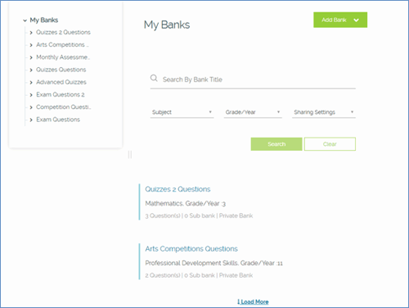The width and height of the screenshot is (409, 308).
Task: Open the Subject dropdown
Action: coord(182,112)
